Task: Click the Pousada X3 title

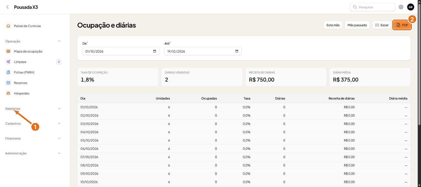Action: [26, 7]
